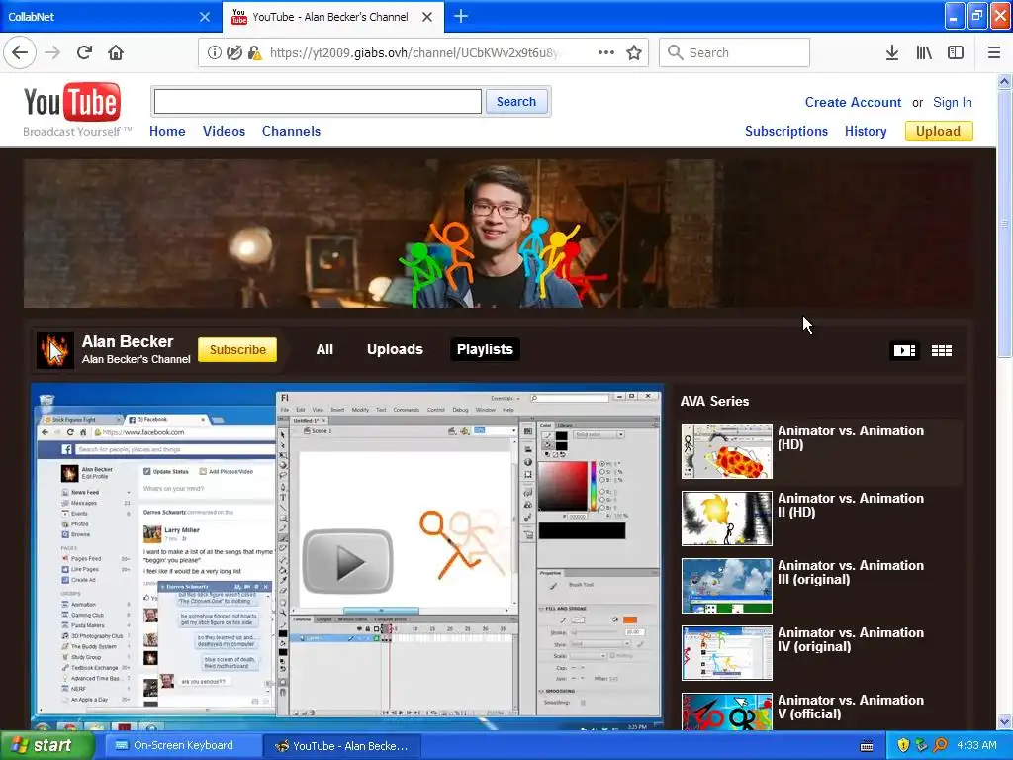Close the YouTube Alan Becker tab
Image resolution: width=1013 pixels, height=760 pixels.
tap(427, 17)
